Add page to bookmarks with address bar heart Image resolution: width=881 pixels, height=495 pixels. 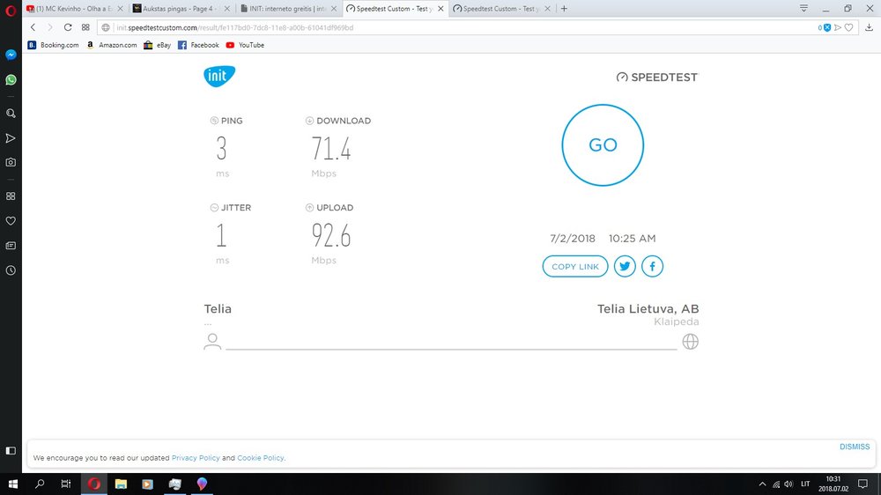click(849, 27)
